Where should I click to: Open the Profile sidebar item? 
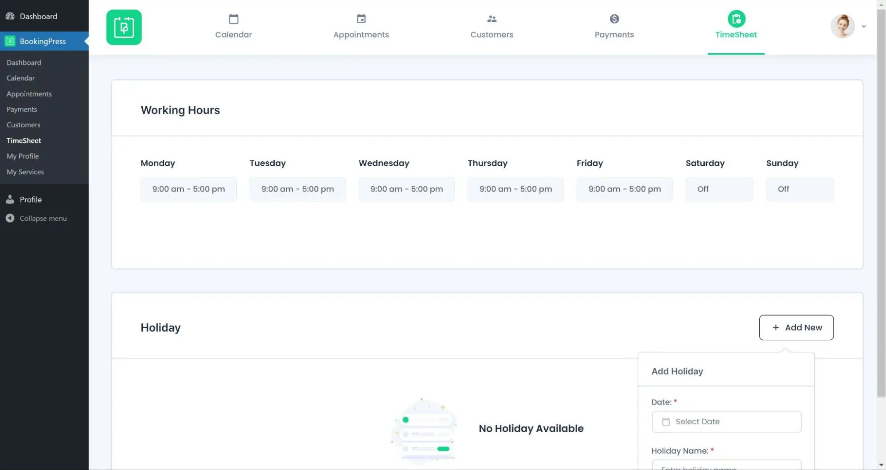point(44,199)
